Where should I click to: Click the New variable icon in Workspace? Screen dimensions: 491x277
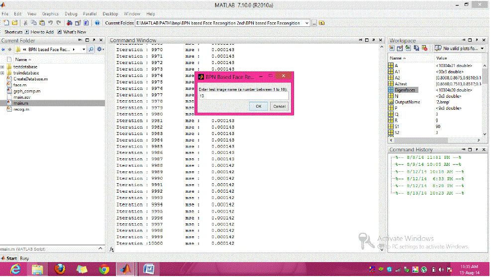(x=392, y=48)
